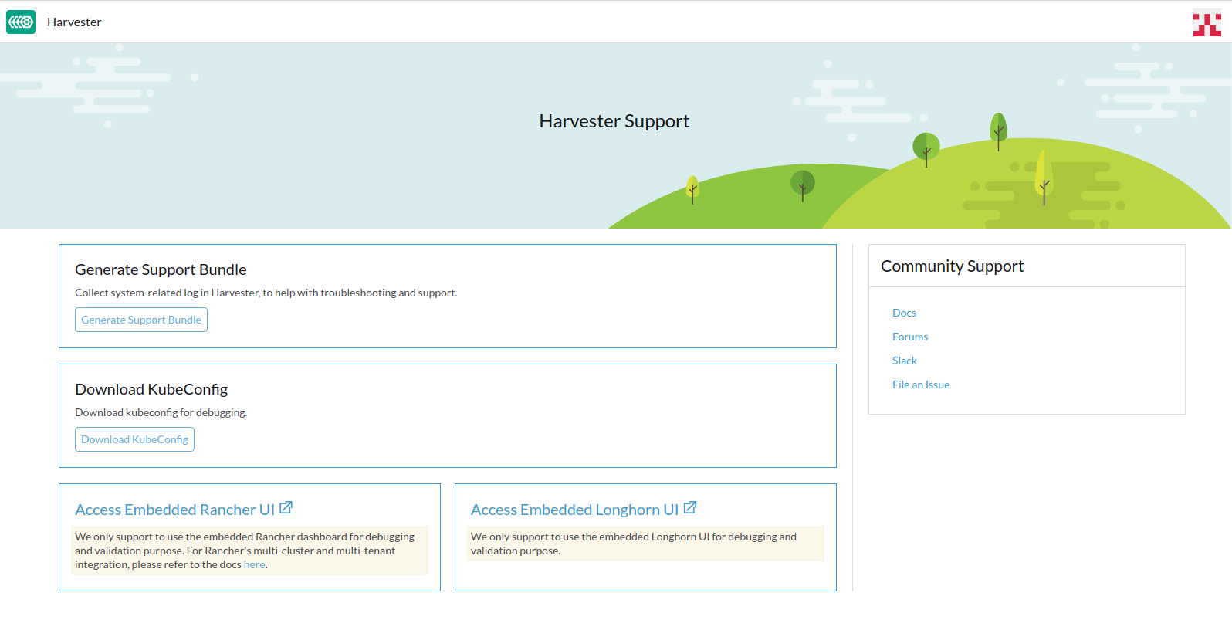This screenshot has width=1232, height=620.
Task: Click the Harvester title in header
Action: point(74,22)
